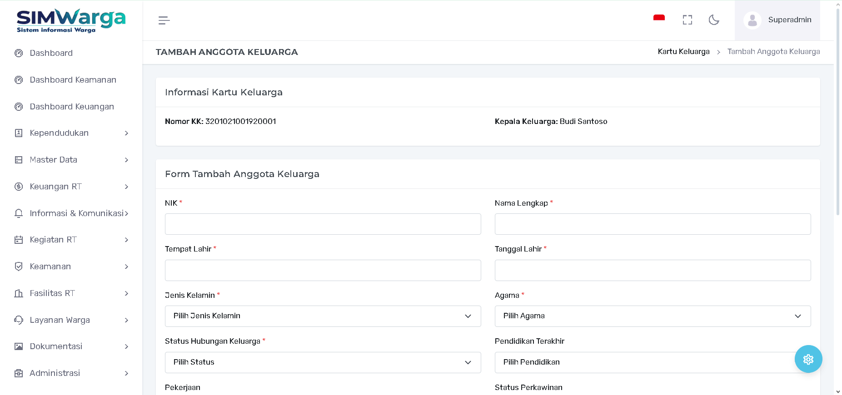Open the Jenis Kelamin dropdown
The image size is (842, 395).
click(x=323, y=316)
